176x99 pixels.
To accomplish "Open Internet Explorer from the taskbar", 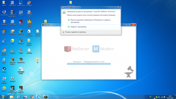I will pos(18,97).
